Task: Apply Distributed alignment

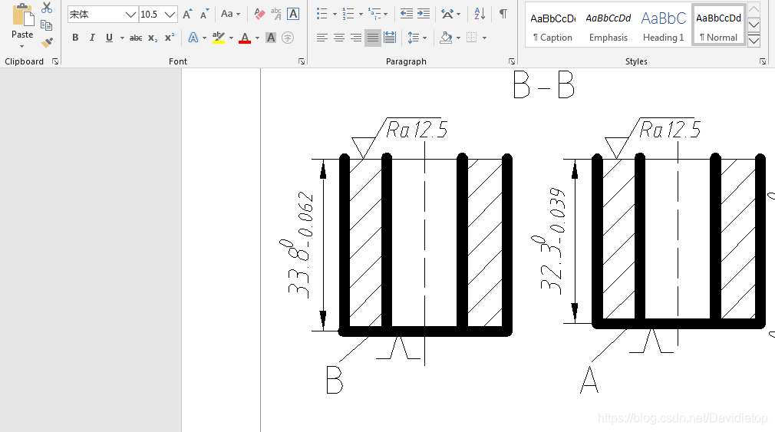Action: pyautogui.click(x=390, y=38)
